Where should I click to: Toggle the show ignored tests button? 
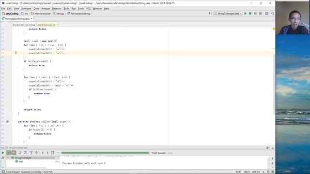(14, 153)
